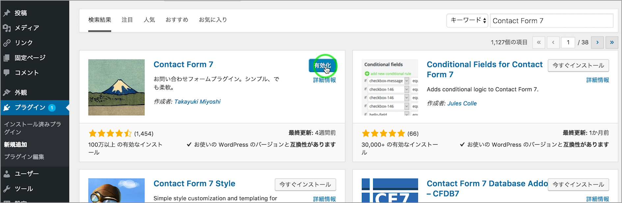Open author link Jules Colle

[462, 103]
